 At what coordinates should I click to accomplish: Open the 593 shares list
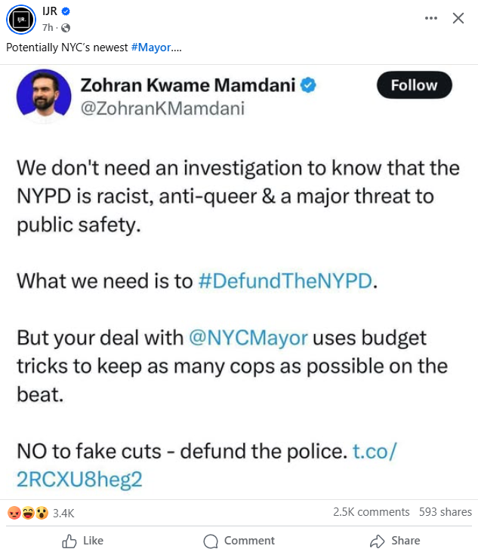446,512
